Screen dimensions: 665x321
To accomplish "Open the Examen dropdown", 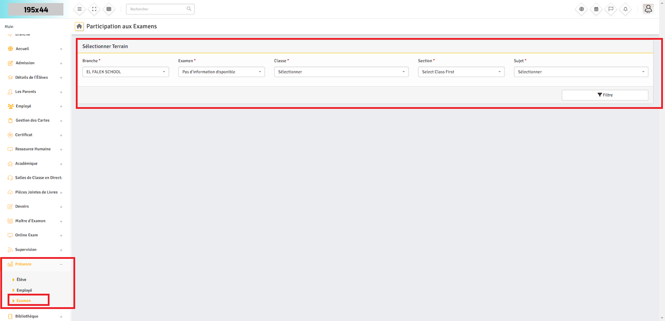I will (221, 72).
